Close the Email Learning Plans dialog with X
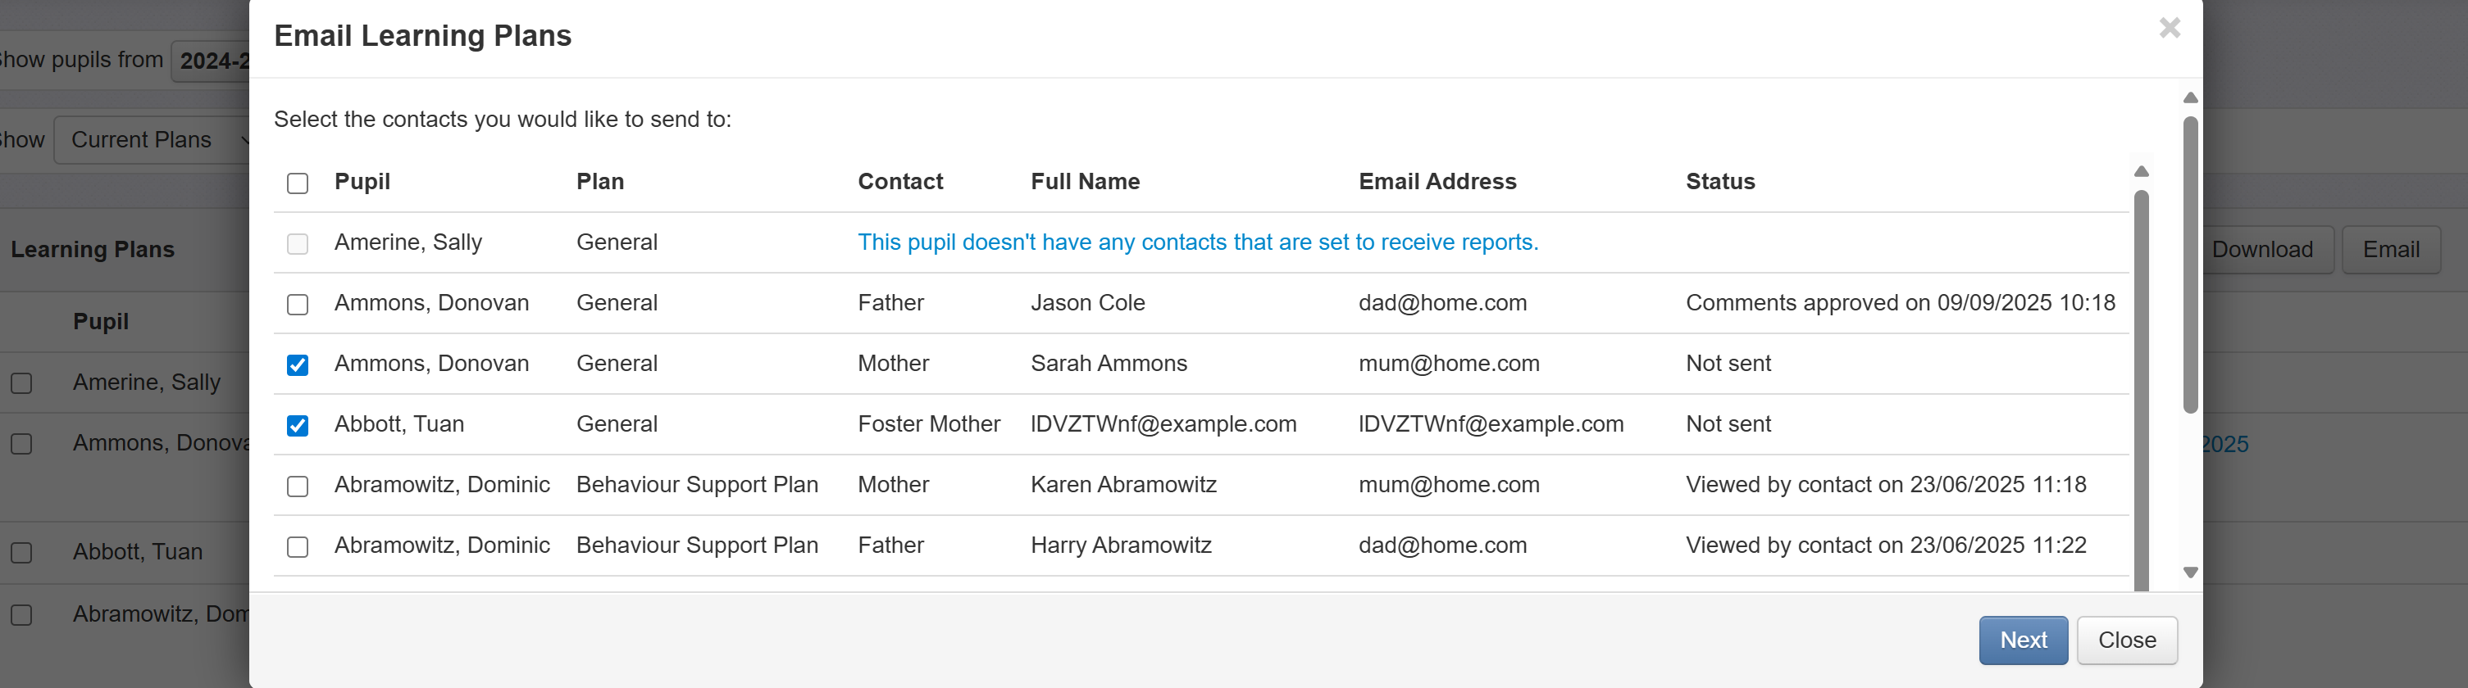The width and height of the screenshot is (2468, 688). tap(2169, 29)
